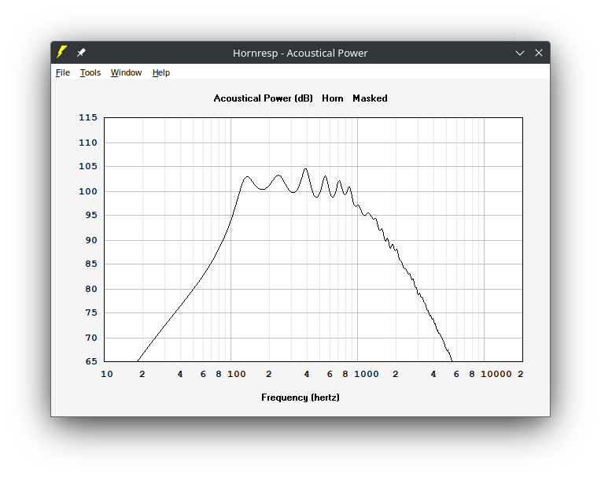Screen dimensions: 601x477
Task: Click the 105 dB axis value
Action: pyautogui.click(x=88, y=166)
